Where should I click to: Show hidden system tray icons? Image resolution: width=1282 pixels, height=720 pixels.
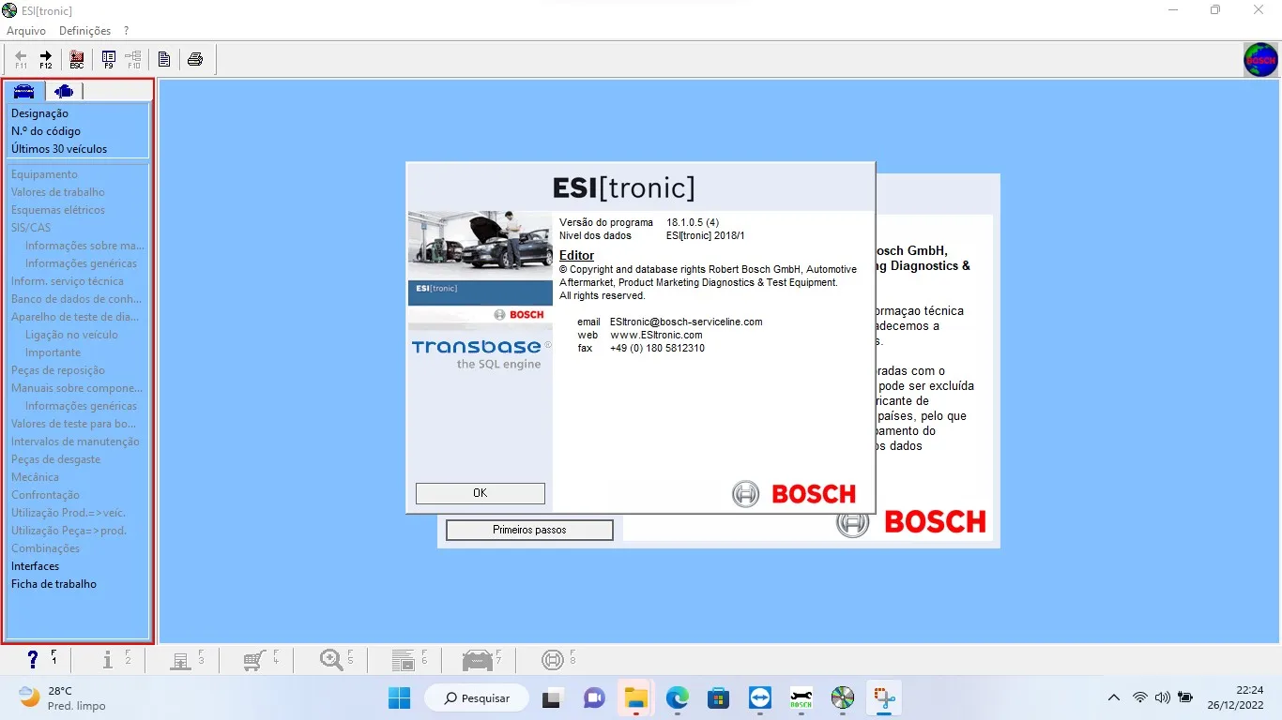[x=1114, y=697]
